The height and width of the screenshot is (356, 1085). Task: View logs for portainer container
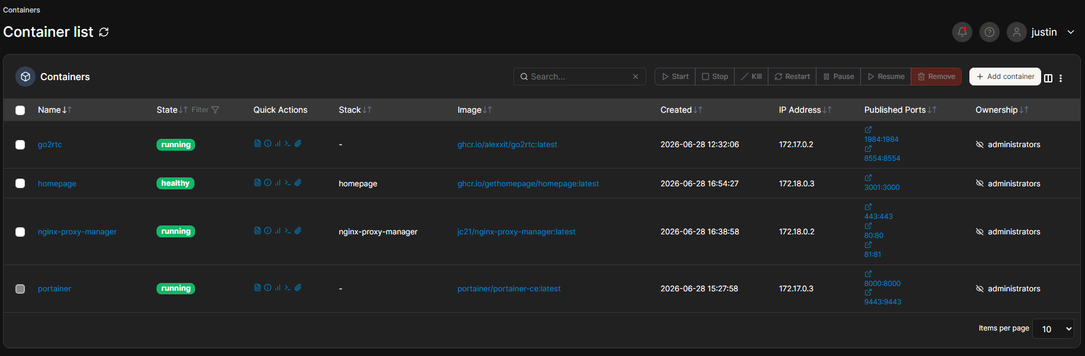coord(257,288)
